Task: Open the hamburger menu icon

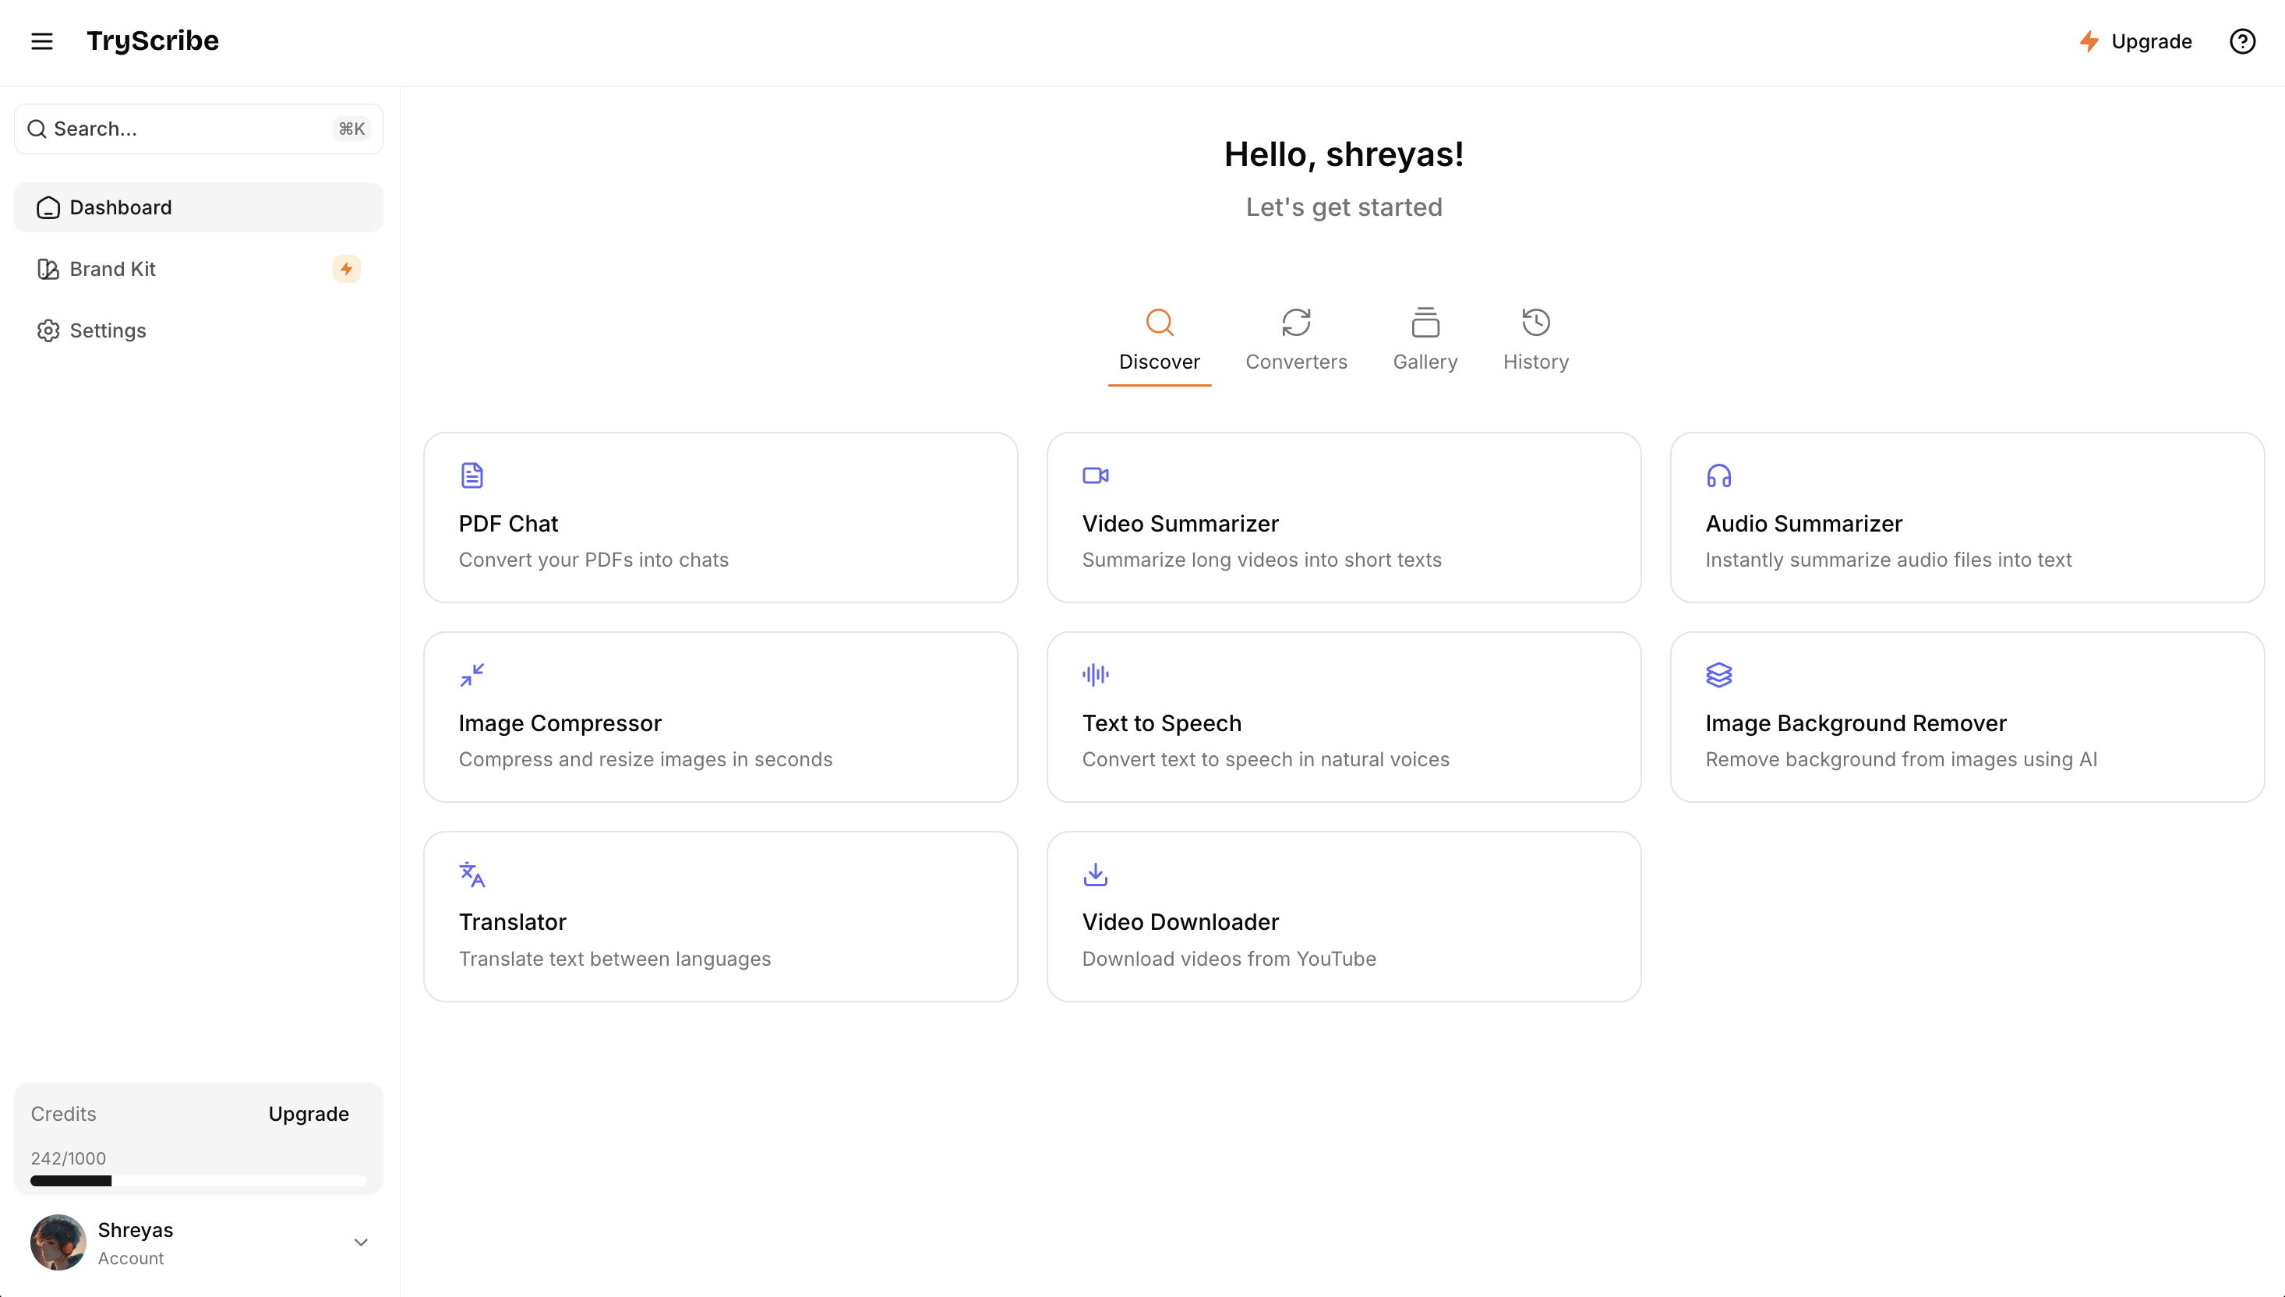Action: coord(42,41)
